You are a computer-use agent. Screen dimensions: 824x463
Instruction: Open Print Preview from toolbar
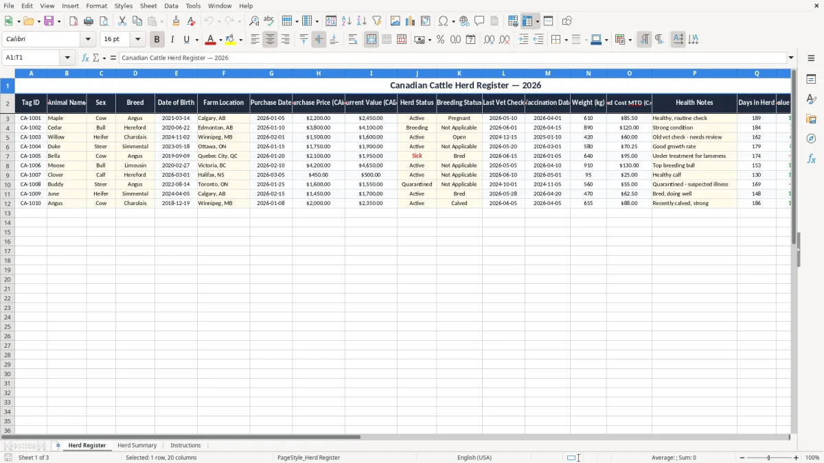tap(104, 21)
